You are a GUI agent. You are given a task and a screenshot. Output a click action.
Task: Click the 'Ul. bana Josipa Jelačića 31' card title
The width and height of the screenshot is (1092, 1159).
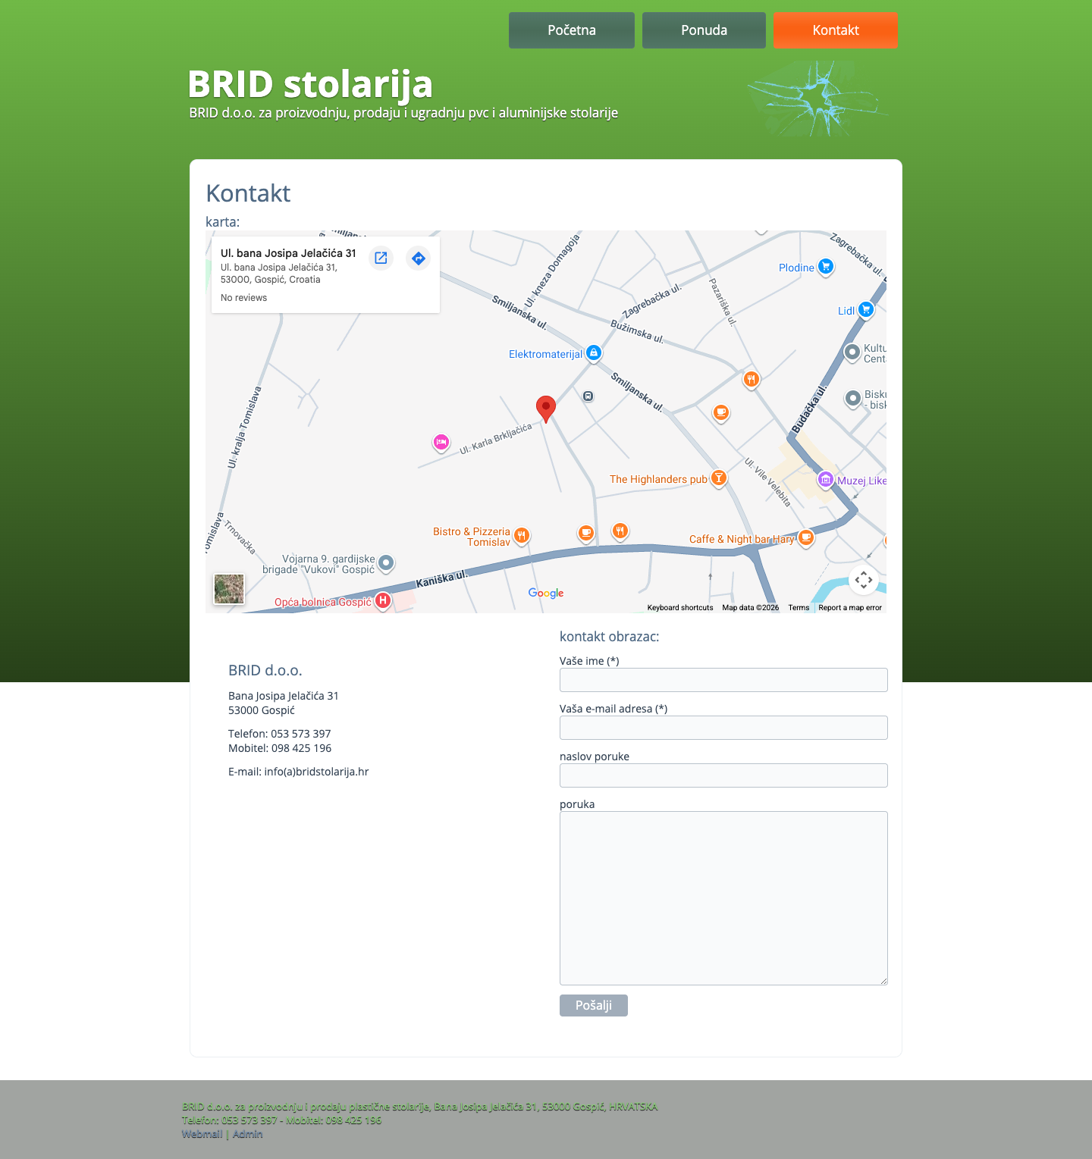click(x=288, y=253)
